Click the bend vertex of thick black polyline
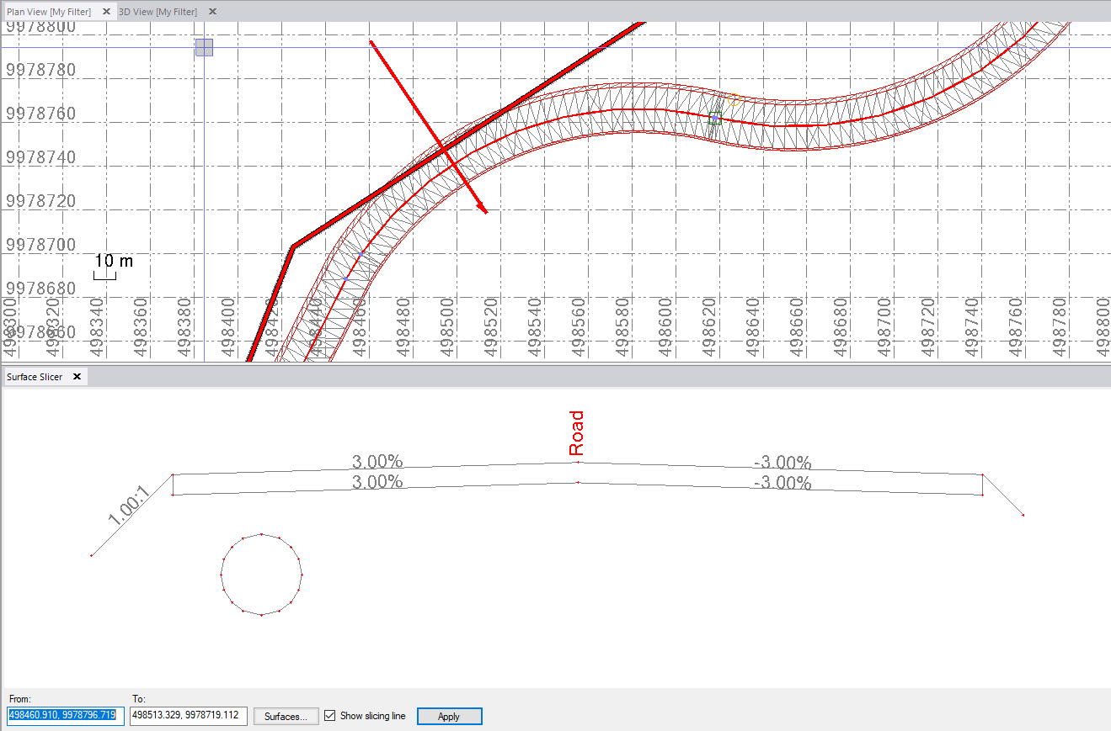Image resolution: width=1111 pixels, height=731 pixels. point(292,246)
